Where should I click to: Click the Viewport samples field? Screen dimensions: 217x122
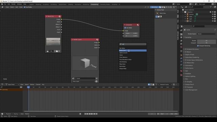(x=206, y=43)
